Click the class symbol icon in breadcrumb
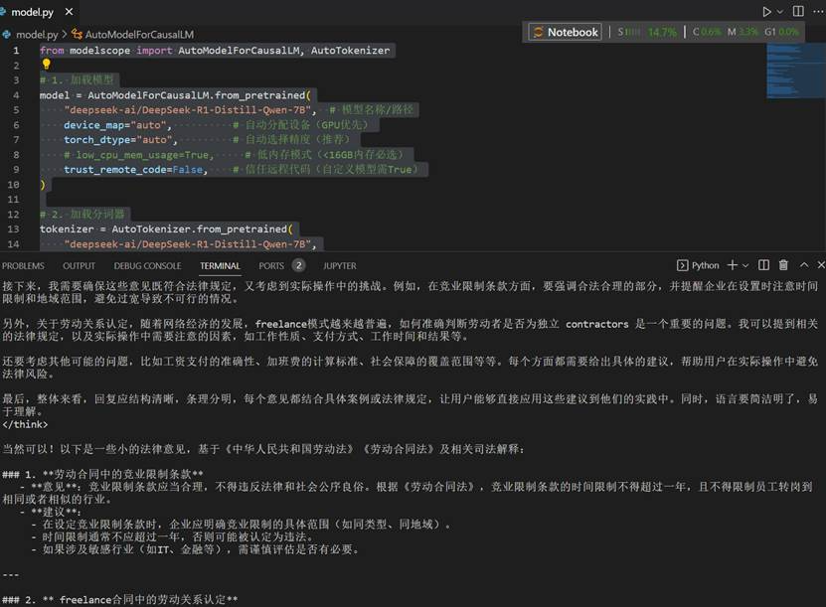 (77, 34)
